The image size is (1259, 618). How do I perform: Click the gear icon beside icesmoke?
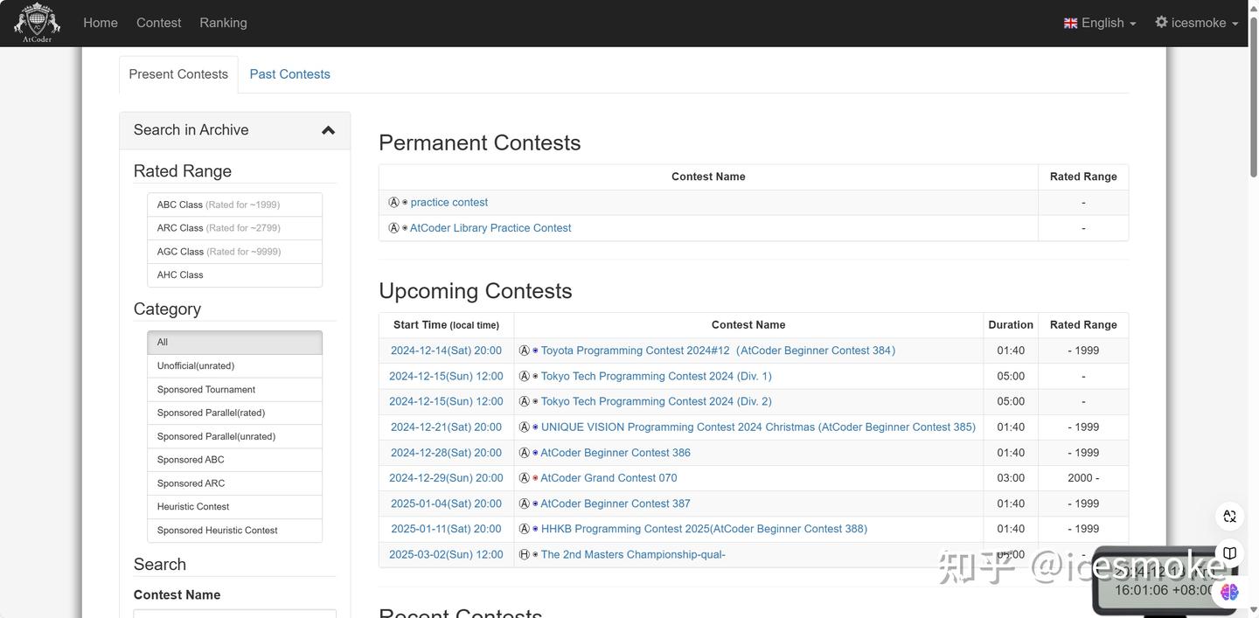[x=1161, y=22]
